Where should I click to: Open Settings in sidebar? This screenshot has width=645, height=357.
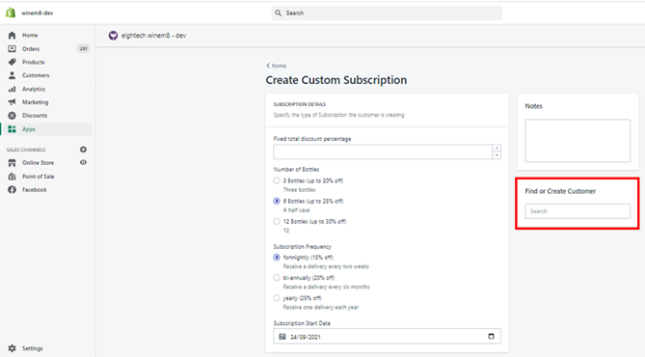click(33, 348)
